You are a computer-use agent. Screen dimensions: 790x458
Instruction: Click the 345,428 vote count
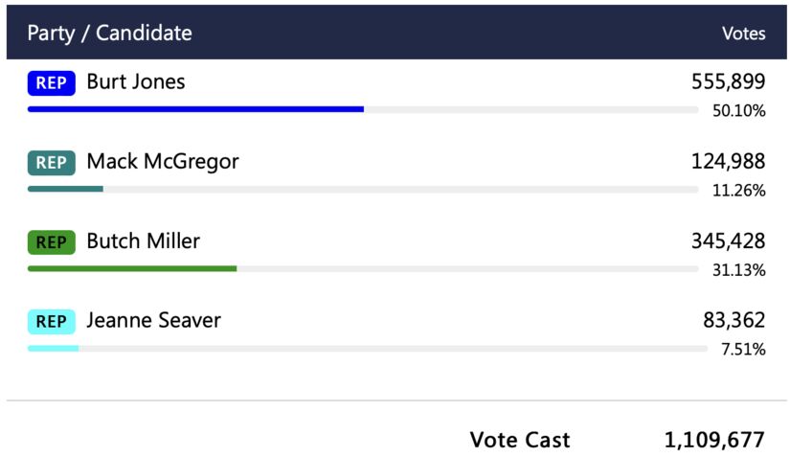pos(728,241)
